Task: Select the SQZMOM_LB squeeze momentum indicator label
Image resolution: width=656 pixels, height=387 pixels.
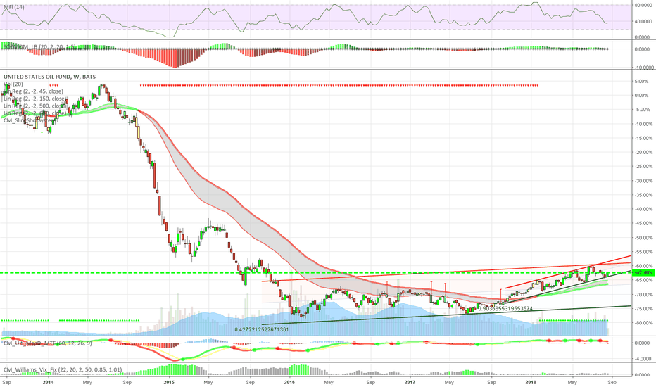Action: [x=39, y=47]
